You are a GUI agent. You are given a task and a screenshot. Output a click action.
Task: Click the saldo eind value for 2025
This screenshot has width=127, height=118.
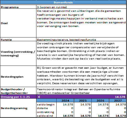(86, 116)
